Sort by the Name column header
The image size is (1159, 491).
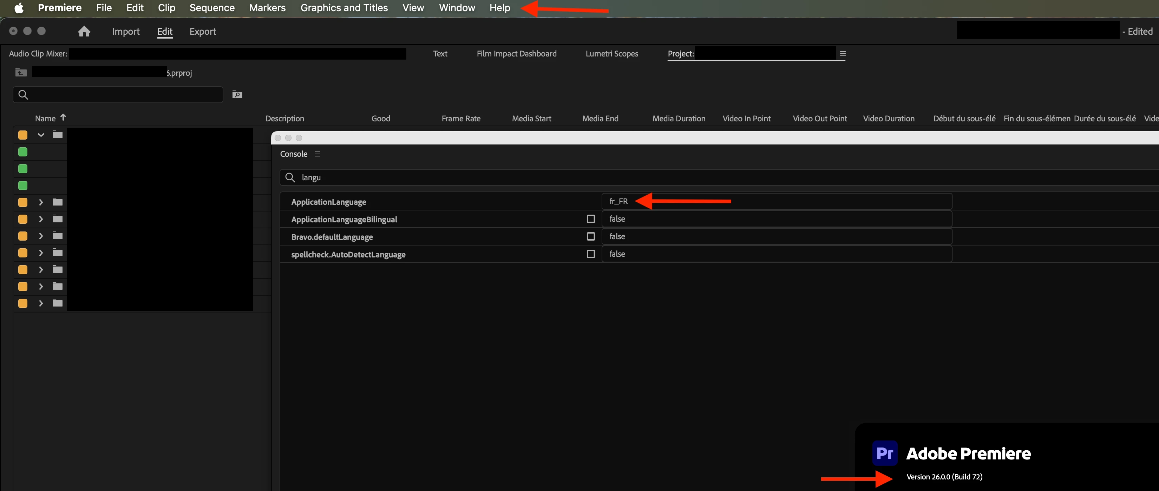[45, 118]
